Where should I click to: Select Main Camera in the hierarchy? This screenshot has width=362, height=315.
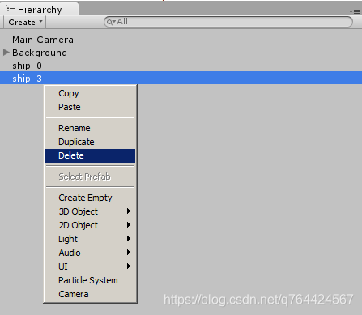coord(181,40)
